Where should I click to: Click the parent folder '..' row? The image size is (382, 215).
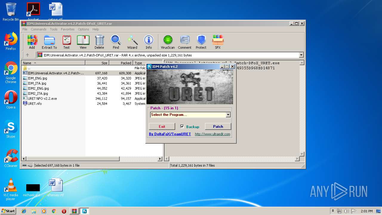(84, 68)
